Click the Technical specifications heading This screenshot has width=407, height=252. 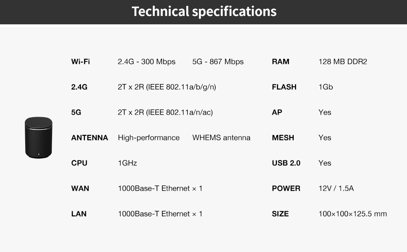[204, 11]
